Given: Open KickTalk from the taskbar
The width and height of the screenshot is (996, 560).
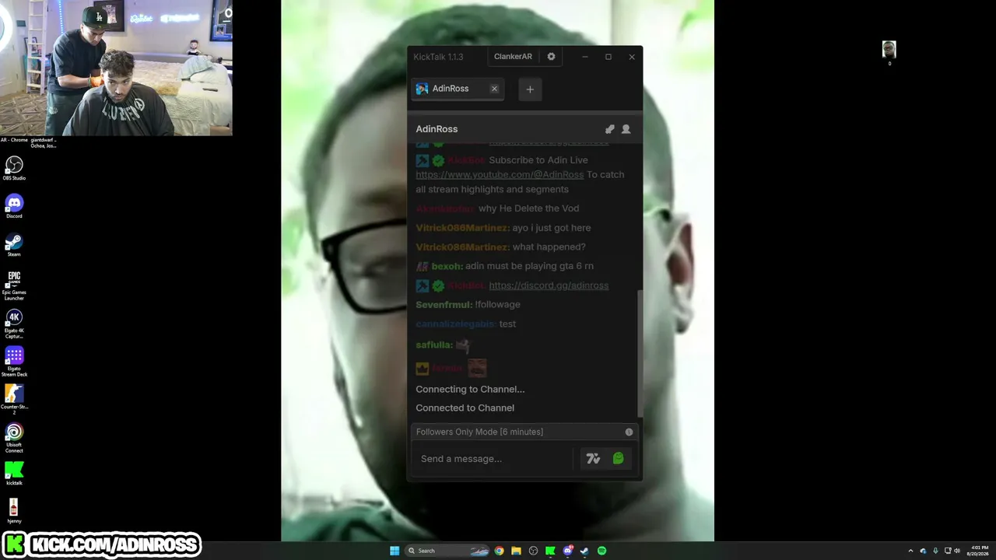Looking at the screenshot, I should point(550,551).
